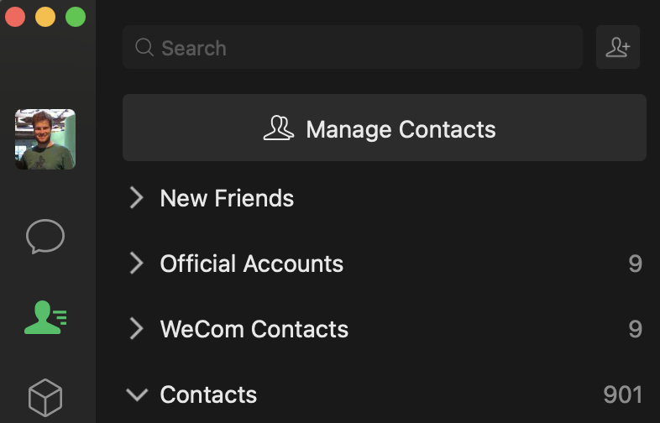Expand the WeCom Contacts chevron

136,329
